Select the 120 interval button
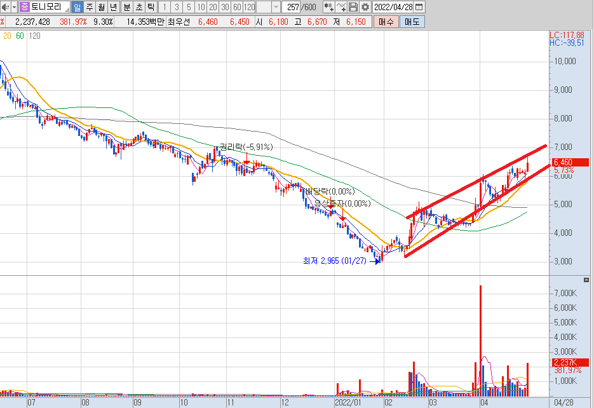Viewport: 594px width, 408px height. (x=249, y=7)
